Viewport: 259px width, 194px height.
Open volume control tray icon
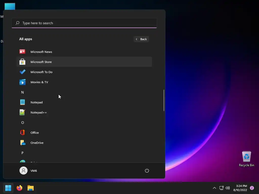pyautogui.click(x=228, y=188)
